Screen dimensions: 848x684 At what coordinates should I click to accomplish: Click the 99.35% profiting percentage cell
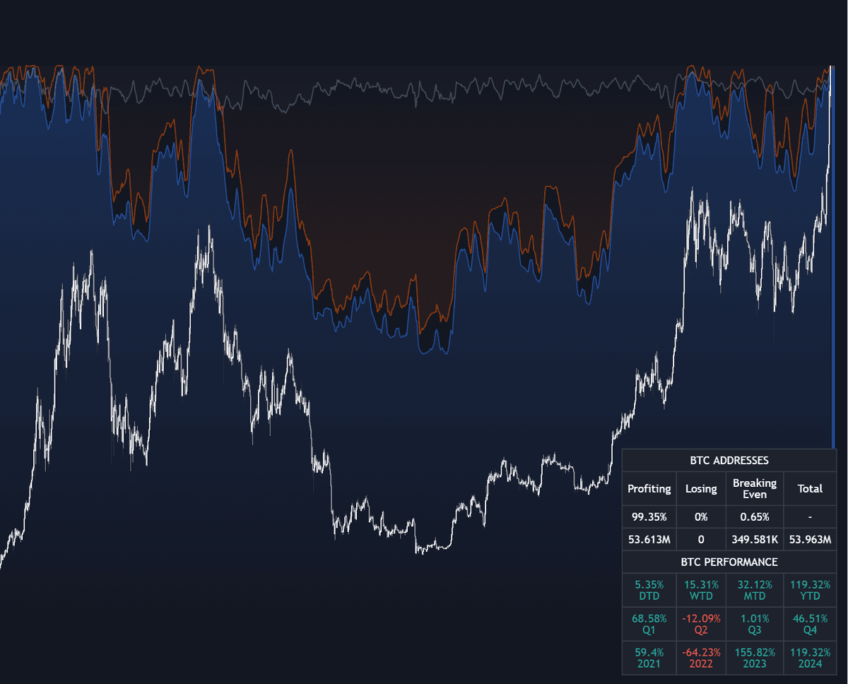(649, 517)
